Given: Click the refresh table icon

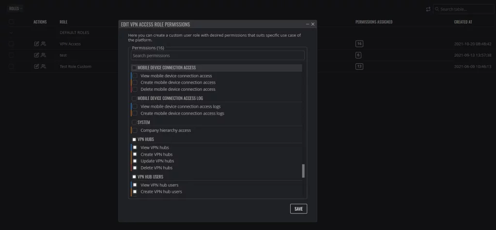Looking at the screenshot, I should click(428, 9).
